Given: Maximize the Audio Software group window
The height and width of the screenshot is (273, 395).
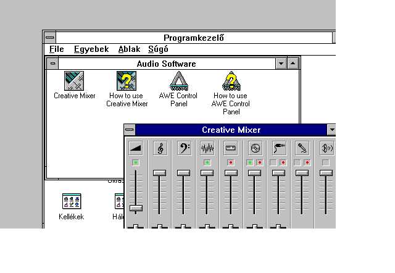Looking at the screenshot, I should (293, 64).
